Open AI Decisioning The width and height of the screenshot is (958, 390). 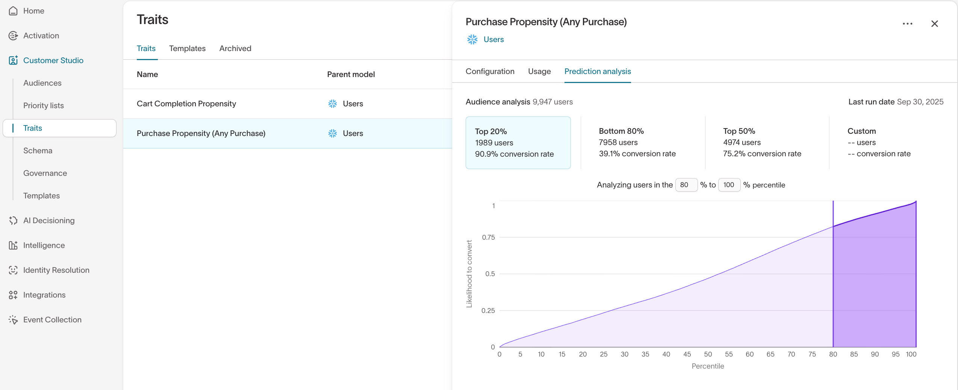tap(49, 220)
